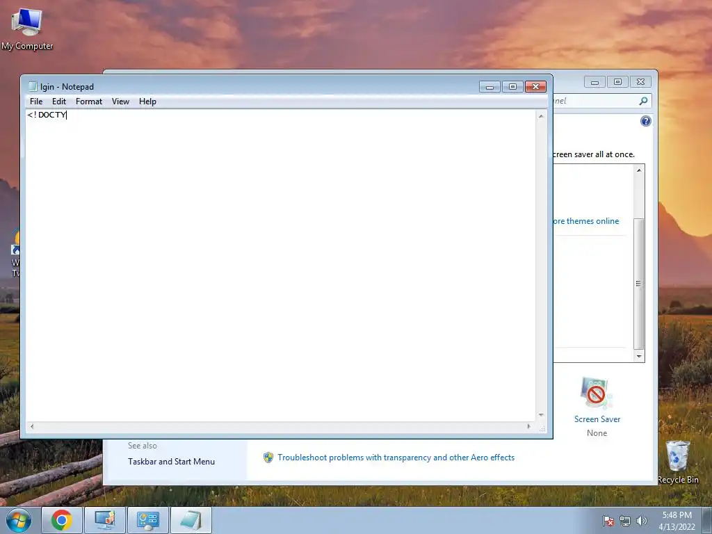Click the themes list scrollbar thumb
The width and height of the screenshot is (712, 534).
click(639, 284)
